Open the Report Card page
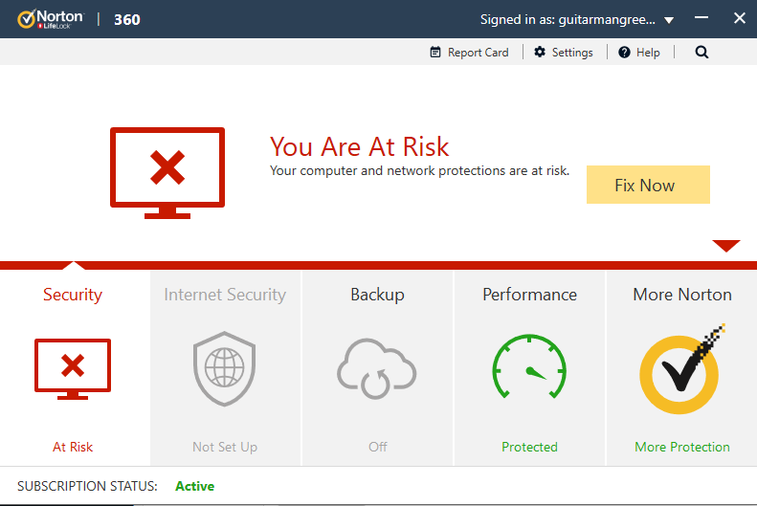 [x=469, y=52]
